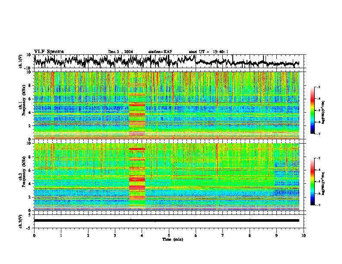The image size is (342, 264).
Task: Click time axis tick label "1"
Action: click(x=61, y=236)
